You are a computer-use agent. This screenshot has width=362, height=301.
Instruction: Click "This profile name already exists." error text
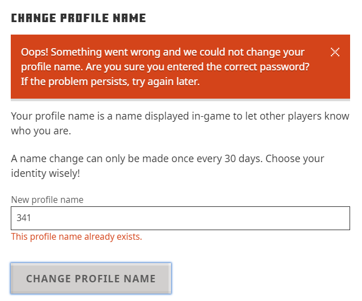(76, 236)
